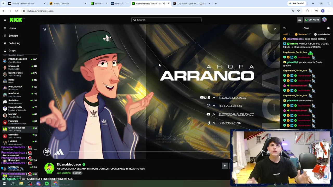Image resolution: width=333 pixels, height=187 pixels.
Task: Click the arrow icon at the video's top-left
Action: [x=44, y=29]
